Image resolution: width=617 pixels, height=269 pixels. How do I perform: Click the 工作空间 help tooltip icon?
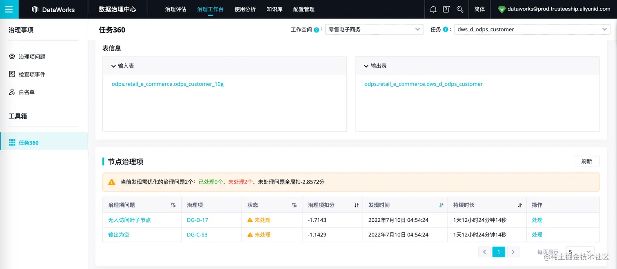tap(316, 30)
